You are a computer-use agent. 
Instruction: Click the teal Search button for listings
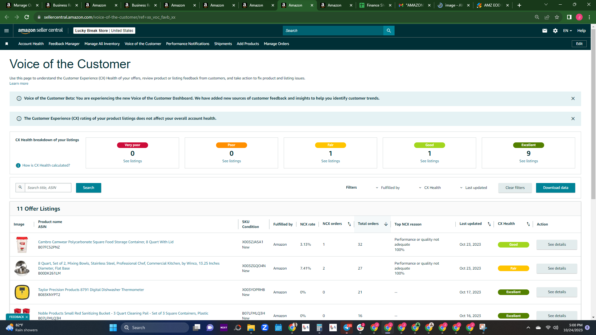[88, 188]
